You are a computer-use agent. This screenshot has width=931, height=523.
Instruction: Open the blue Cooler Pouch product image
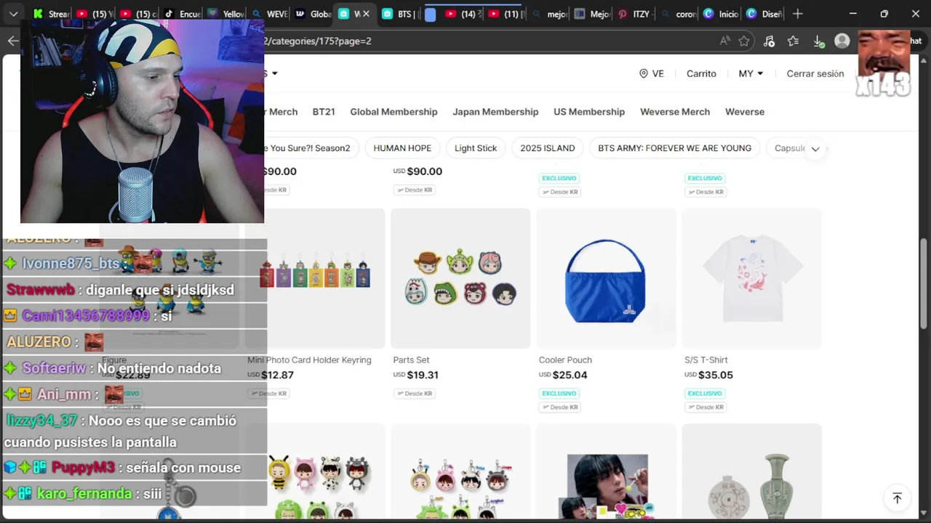click(x=606, y=278)
